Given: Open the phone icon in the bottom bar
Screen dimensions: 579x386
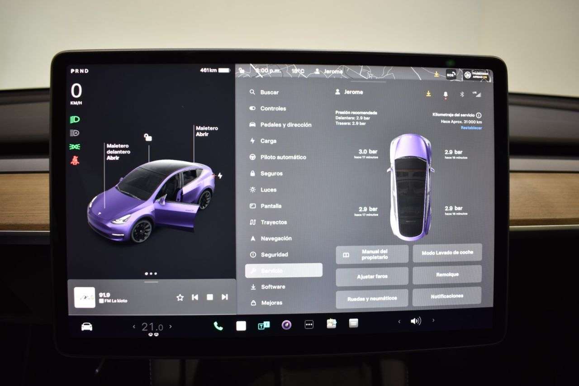Looking at the screenshot, I should coord(218,324).
